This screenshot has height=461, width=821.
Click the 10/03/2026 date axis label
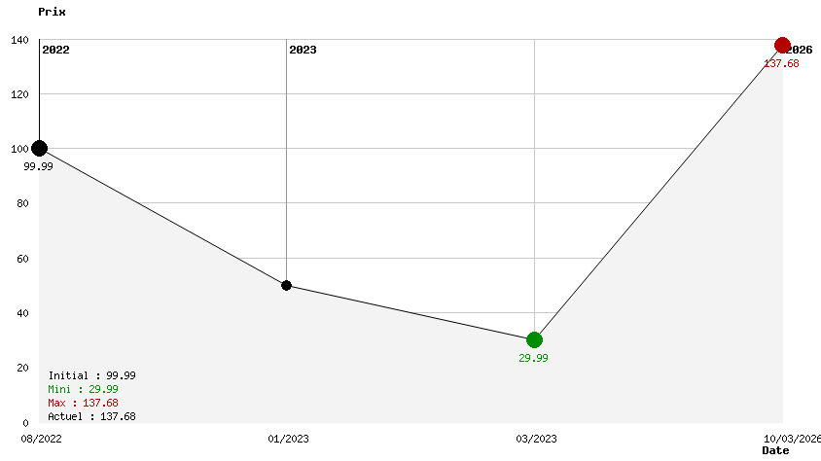pos(792,439)
